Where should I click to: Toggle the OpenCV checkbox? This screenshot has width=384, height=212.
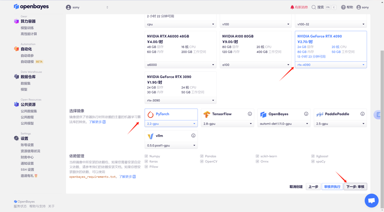point(202,161)
